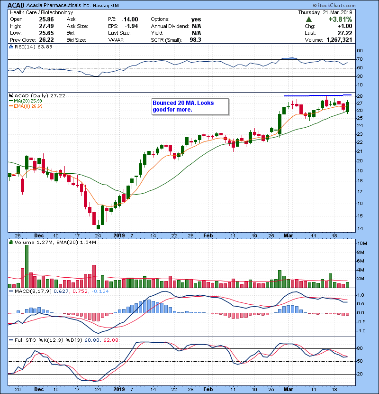
Task: Click the green MA(20) legend line swatch
Action: [11, 101]
